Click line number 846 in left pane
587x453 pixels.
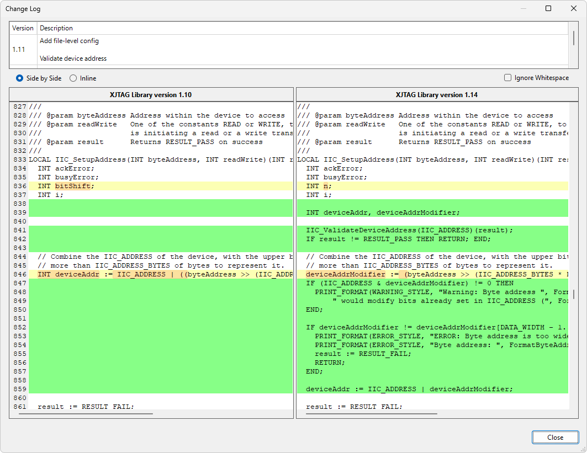20,274
